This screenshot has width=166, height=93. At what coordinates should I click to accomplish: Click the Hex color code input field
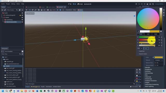pos(146,48)
